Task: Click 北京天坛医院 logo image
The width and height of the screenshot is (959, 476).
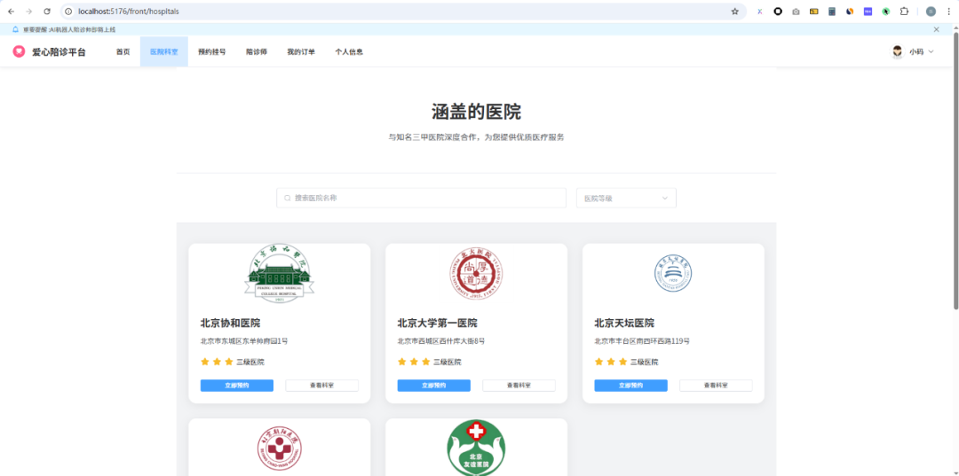Action: [x=673, y=273]
